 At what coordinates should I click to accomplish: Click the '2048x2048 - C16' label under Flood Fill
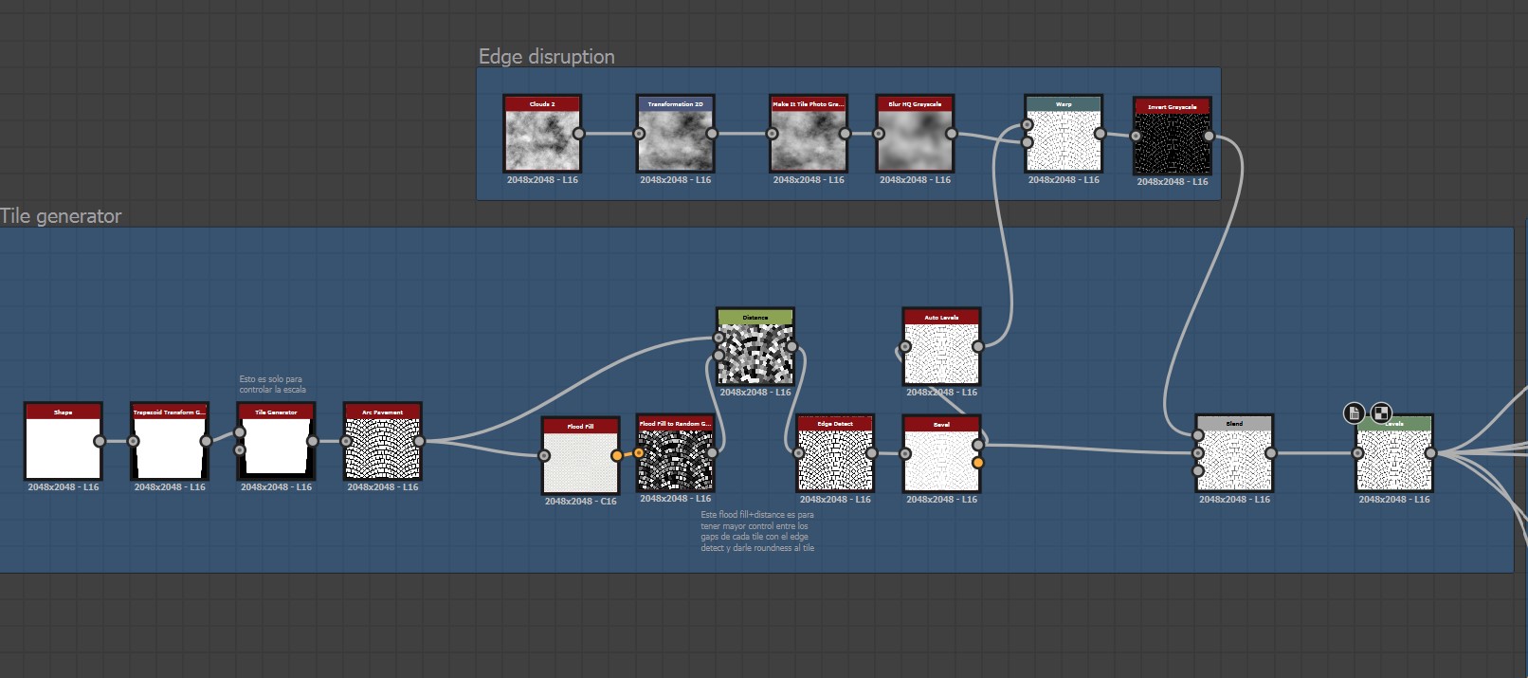(580, 502)
